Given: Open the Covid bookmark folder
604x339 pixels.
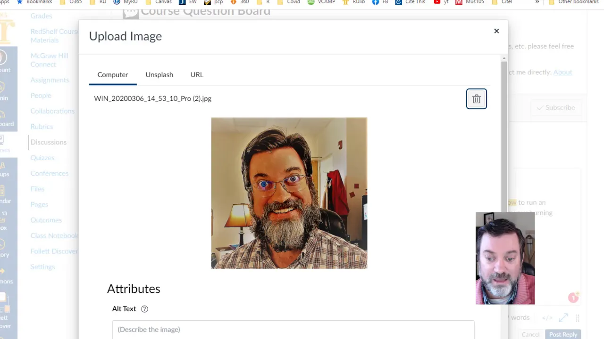Looking at the screenshot, I should (x=288, y=2).
